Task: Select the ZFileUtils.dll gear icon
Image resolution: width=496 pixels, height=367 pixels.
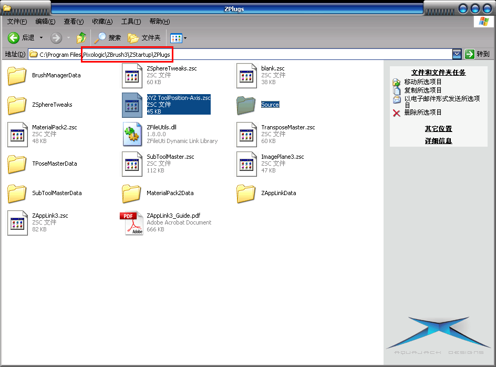Action: tap(132, 135)
